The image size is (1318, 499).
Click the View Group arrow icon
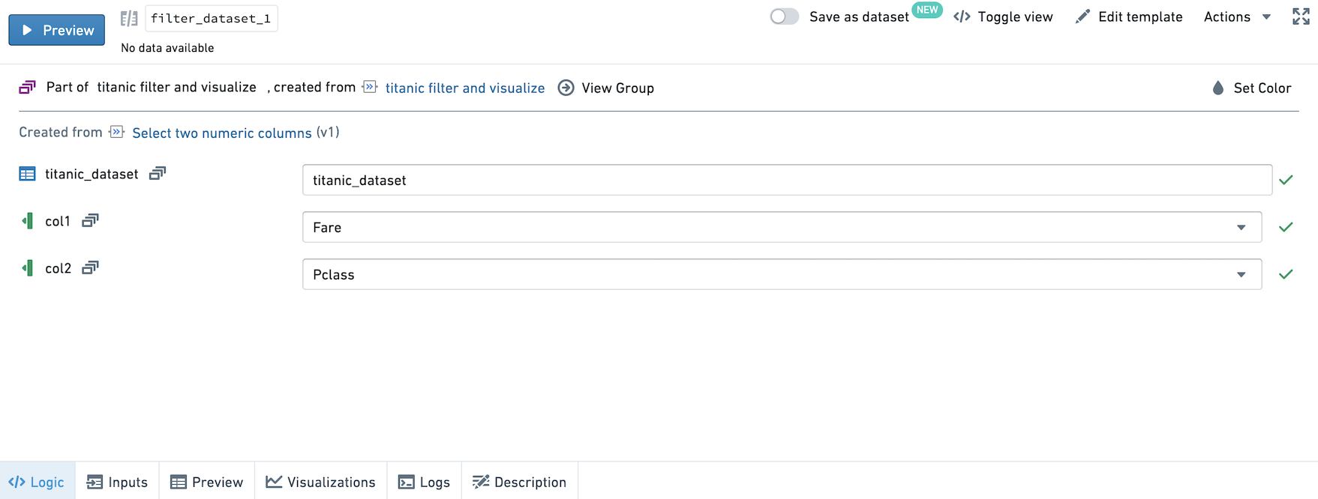click(566, 88)
